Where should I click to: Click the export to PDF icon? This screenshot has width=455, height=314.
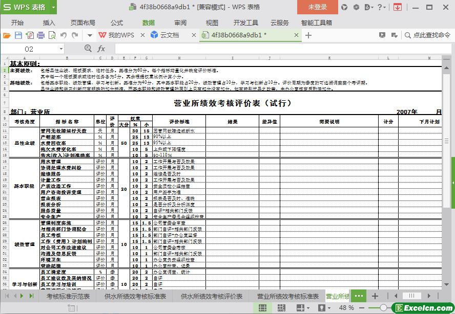pyautogui.click(x=30, y=35)
